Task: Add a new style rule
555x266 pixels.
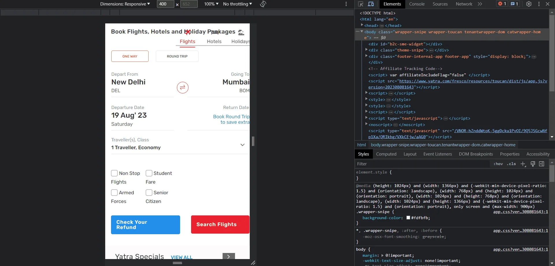Action: click(x=523, y=164)
